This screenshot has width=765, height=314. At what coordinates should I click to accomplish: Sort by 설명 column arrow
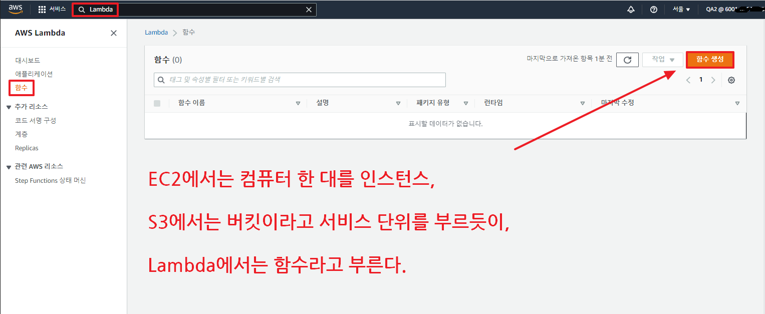(398, 103)
